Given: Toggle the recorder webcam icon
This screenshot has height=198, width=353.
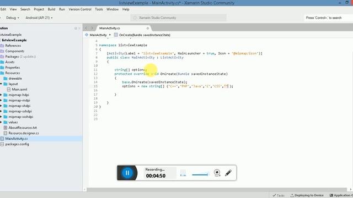Looking at the screenshot, I should point(217,173).
